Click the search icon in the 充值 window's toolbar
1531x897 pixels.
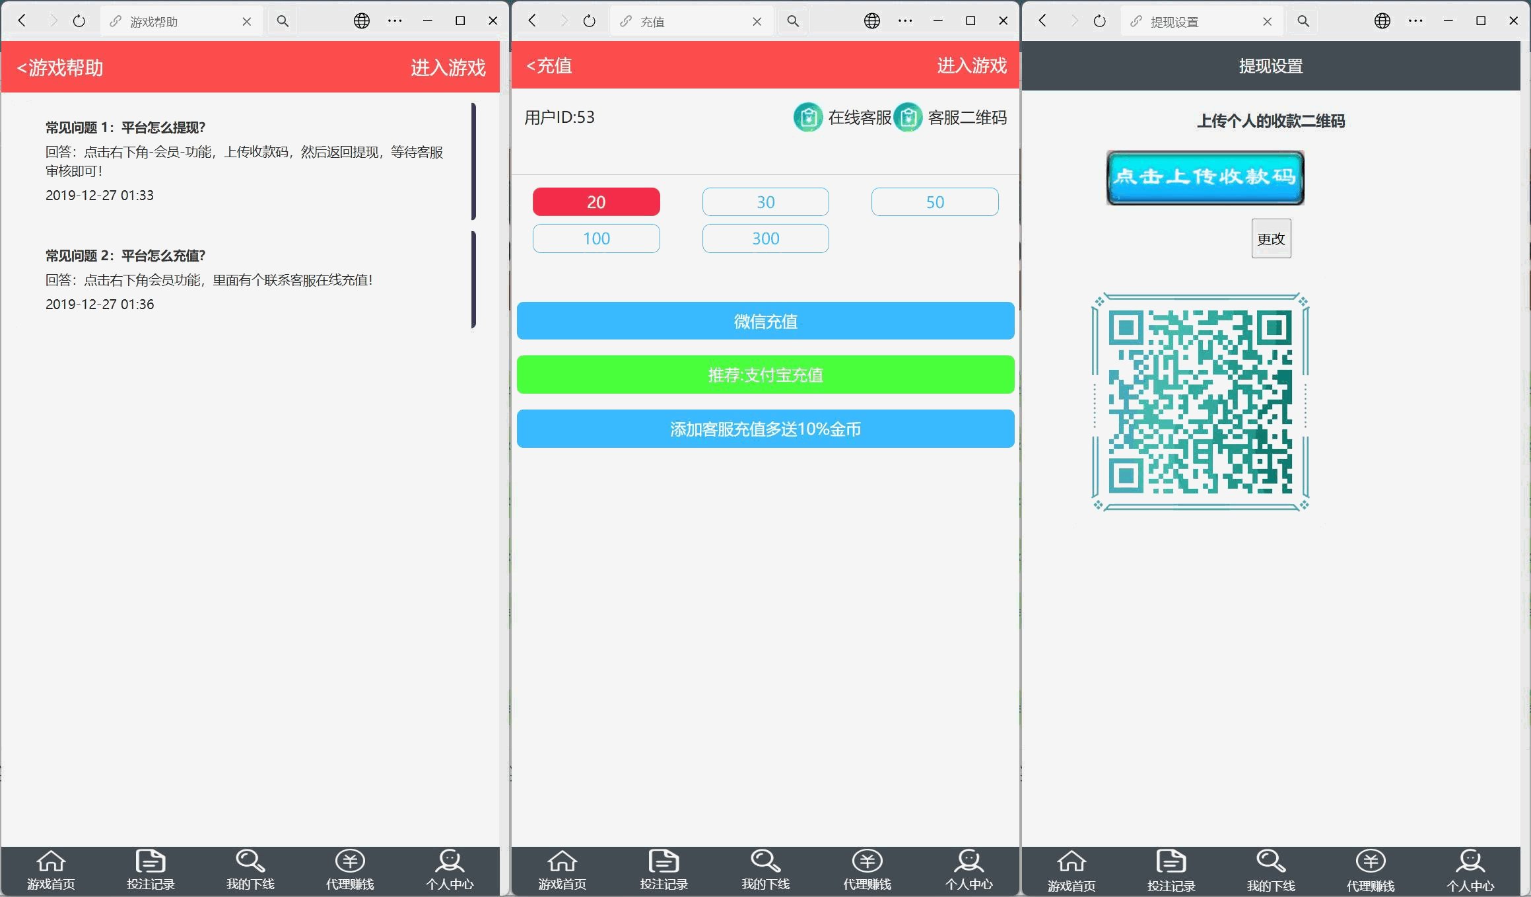click(793, 21)
